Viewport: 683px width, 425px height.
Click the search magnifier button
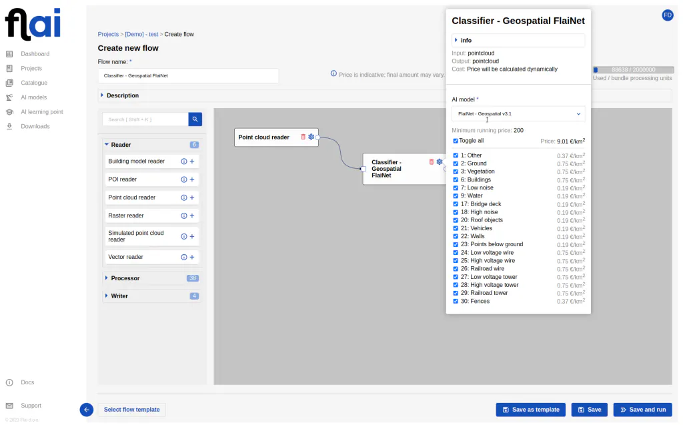pos(195,119)
